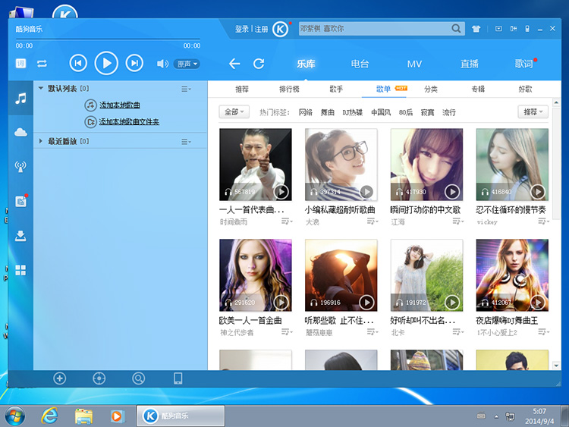Click the round K logo button
This screenshot has width=569, height=427.
coord(280,29)
